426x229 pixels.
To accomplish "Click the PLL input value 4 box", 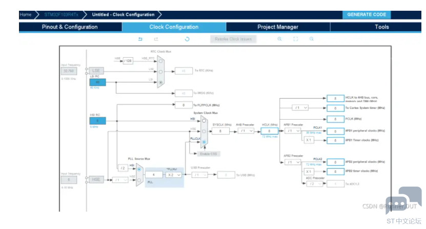I will click(x=154, y=175).
